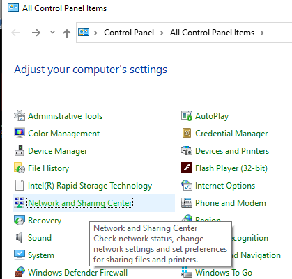Open the recent locations dropdown arrow
Image resolution: width=292 pixels, height=279 pixels.
53,32
